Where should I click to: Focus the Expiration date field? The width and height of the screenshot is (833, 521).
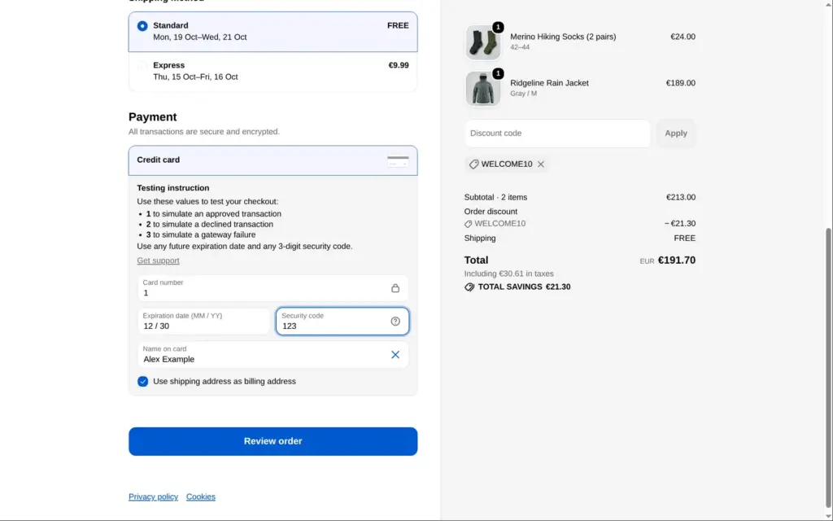coord(203,321)
